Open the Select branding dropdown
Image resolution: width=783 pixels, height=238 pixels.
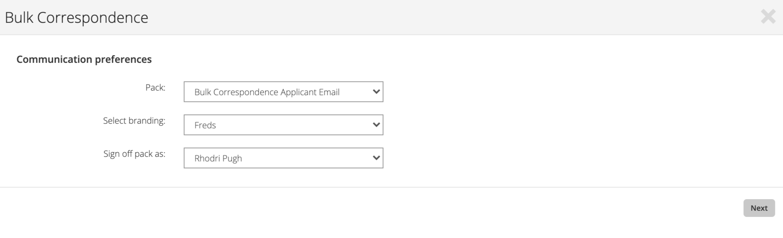tap(283, 125)
